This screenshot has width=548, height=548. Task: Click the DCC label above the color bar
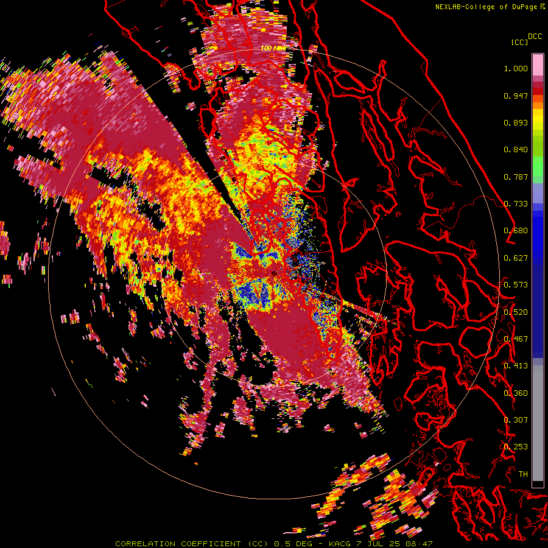pyautogui.click(x=535, y=37)
